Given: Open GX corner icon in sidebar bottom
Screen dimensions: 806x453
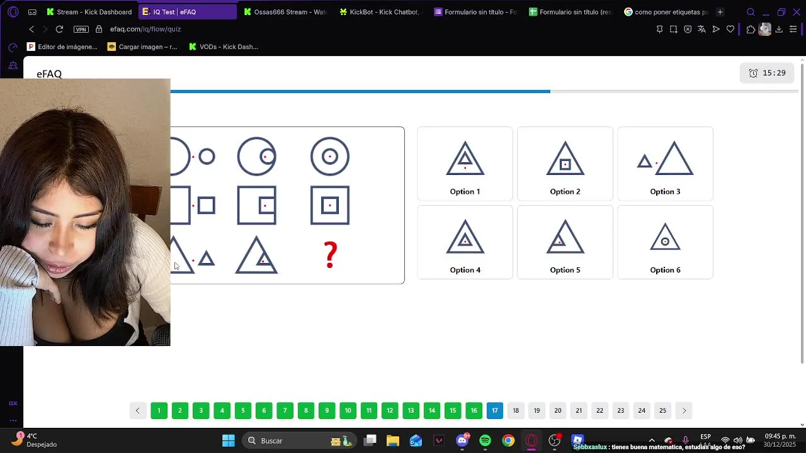Looking at the screenshot, I should click(13, 403).
